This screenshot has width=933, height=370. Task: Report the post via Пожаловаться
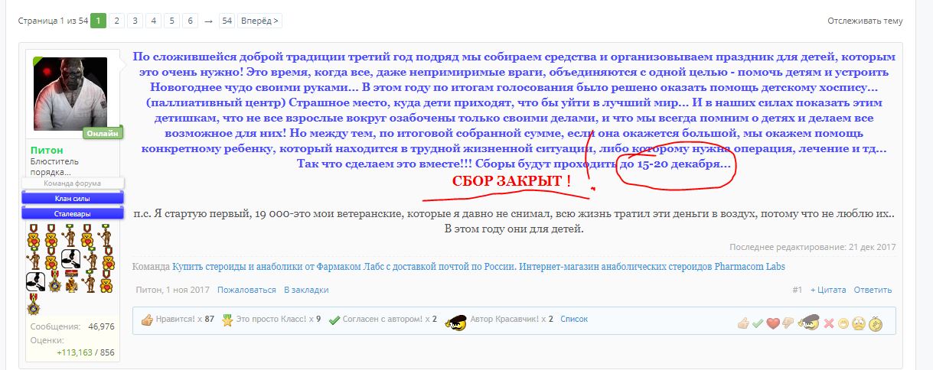[x=246, y=290]
